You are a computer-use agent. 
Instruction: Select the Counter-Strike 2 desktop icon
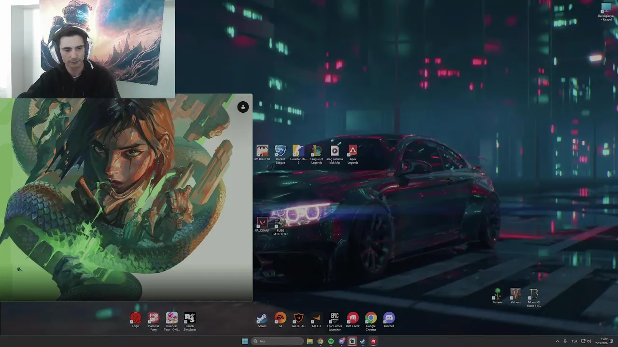(x=298, y=155)
